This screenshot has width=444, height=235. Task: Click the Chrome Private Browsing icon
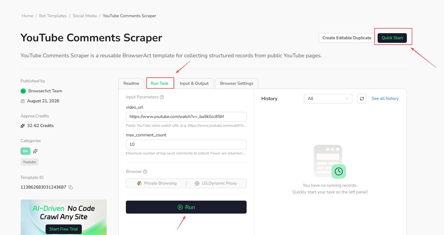click(x=139, y=183)
